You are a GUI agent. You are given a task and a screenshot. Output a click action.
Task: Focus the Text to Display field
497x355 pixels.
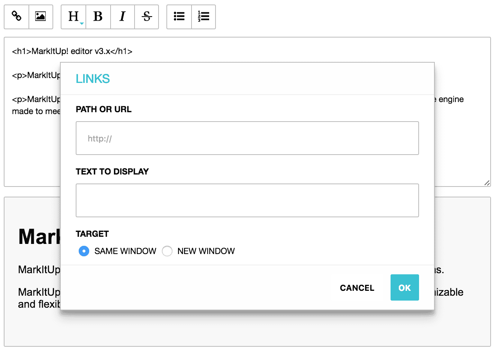click(247, 200)
